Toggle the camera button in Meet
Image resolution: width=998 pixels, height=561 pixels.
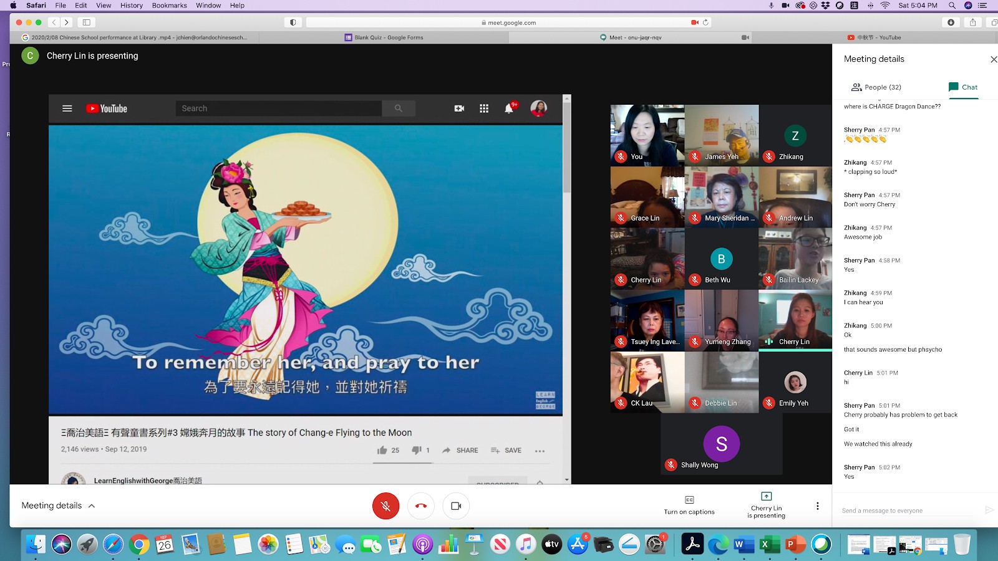pos(456,506)
